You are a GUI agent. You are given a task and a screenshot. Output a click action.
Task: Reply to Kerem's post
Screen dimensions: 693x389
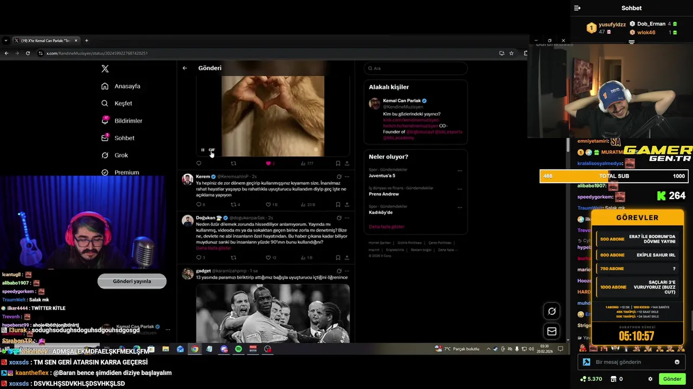[199, 205]
